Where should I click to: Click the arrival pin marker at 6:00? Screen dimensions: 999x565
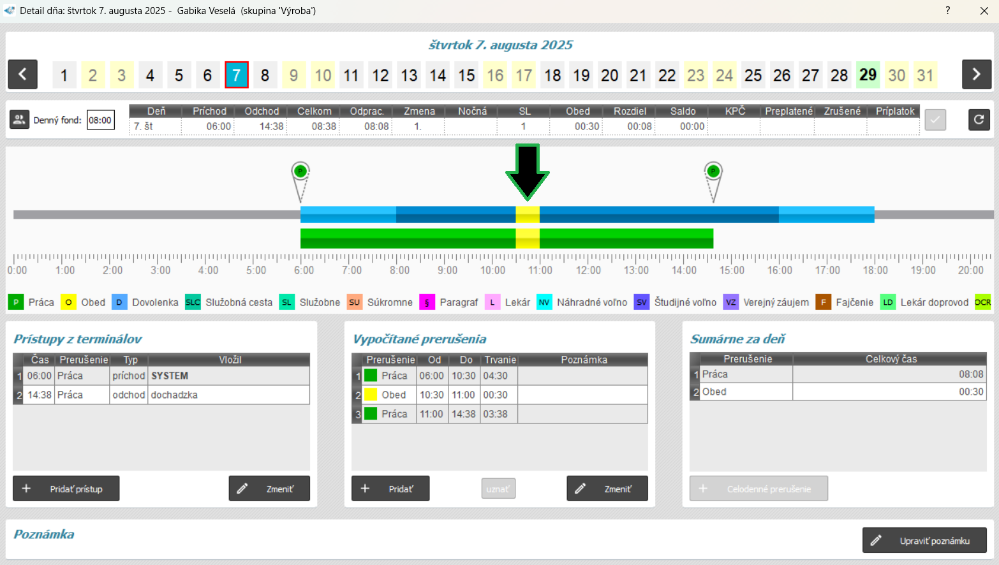point(300,172)
